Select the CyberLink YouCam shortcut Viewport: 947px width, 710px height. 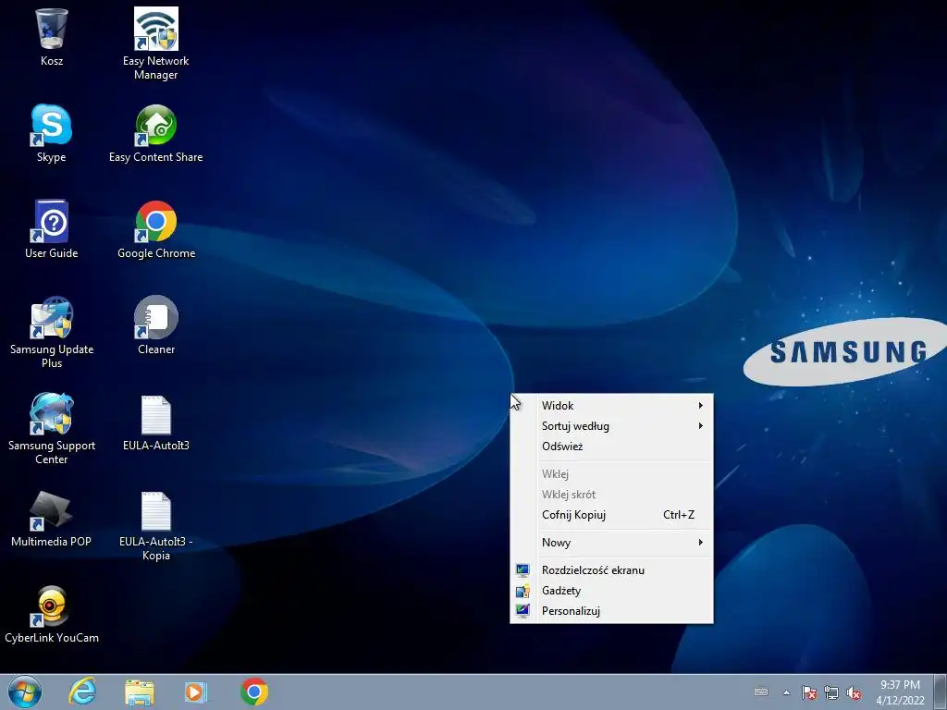click(52, 614)
